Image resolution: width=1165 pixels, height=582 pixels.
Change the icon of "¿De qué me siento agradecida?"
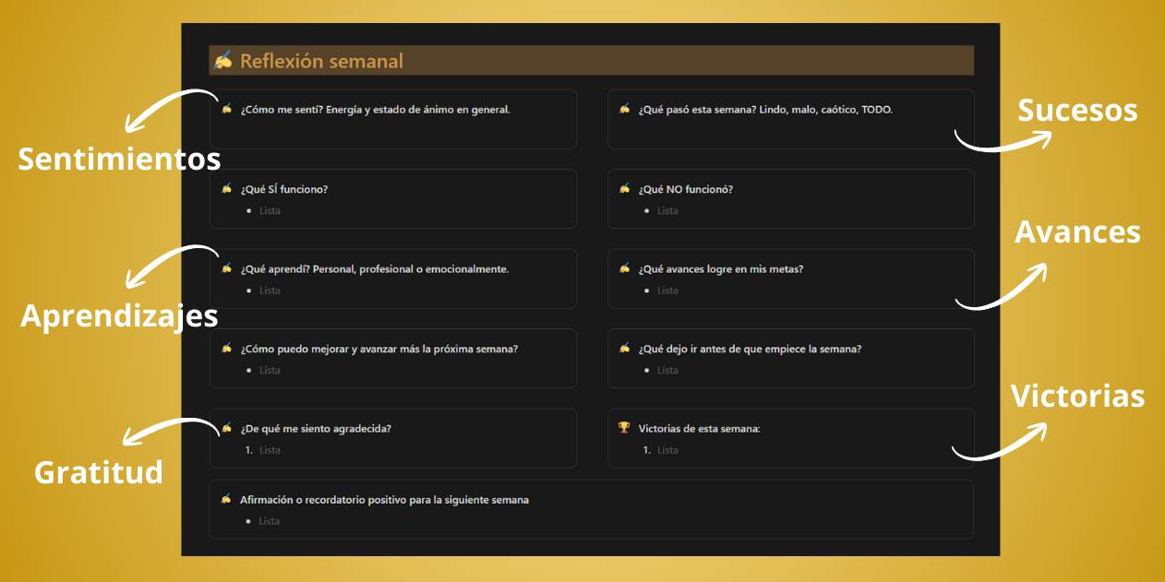point(226,428)
